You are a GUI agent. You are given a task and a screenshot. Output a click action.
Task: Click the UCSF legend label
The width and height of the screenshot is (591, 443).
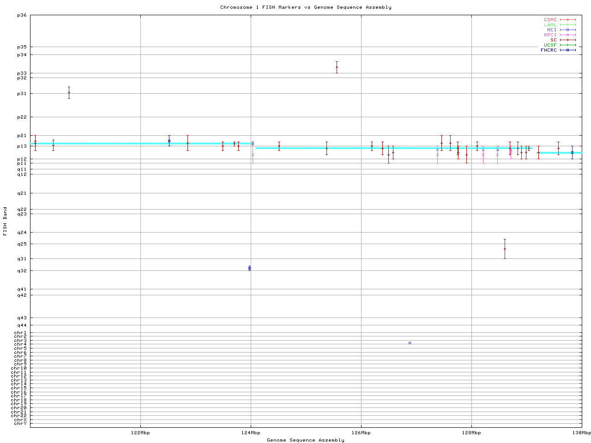click(550, 45)
